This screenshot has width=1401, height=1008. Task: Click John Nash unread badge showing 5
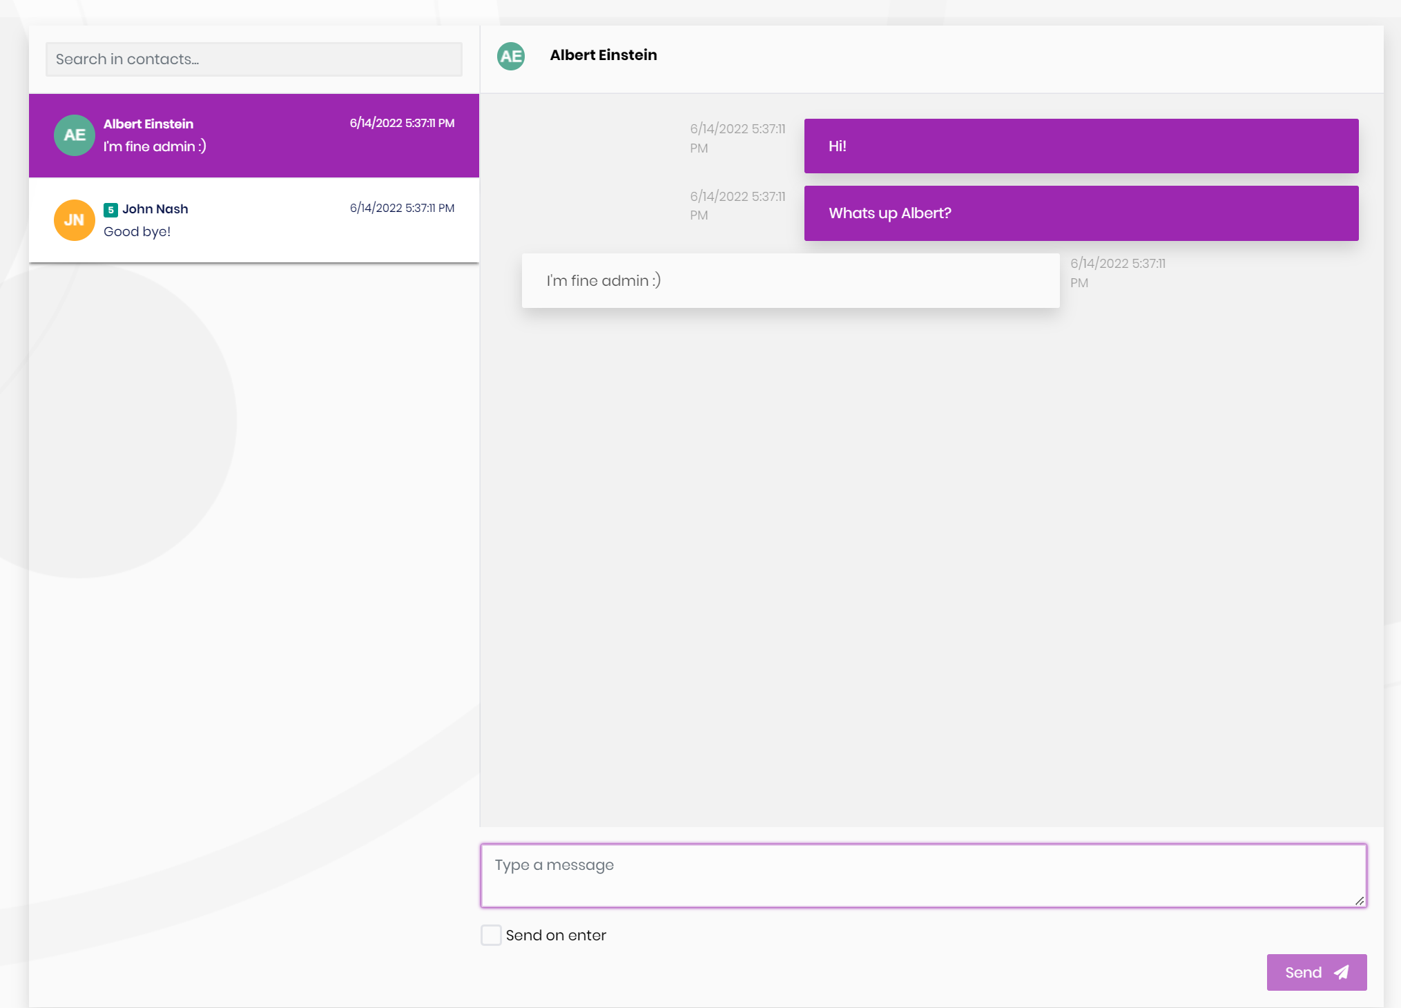tap(110, 210)
